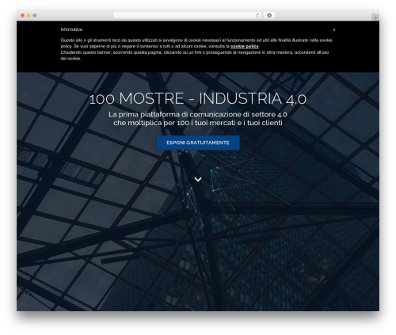Open a new tab with the plus button
This screenshot has height=335, width=396.
point(375,17)
